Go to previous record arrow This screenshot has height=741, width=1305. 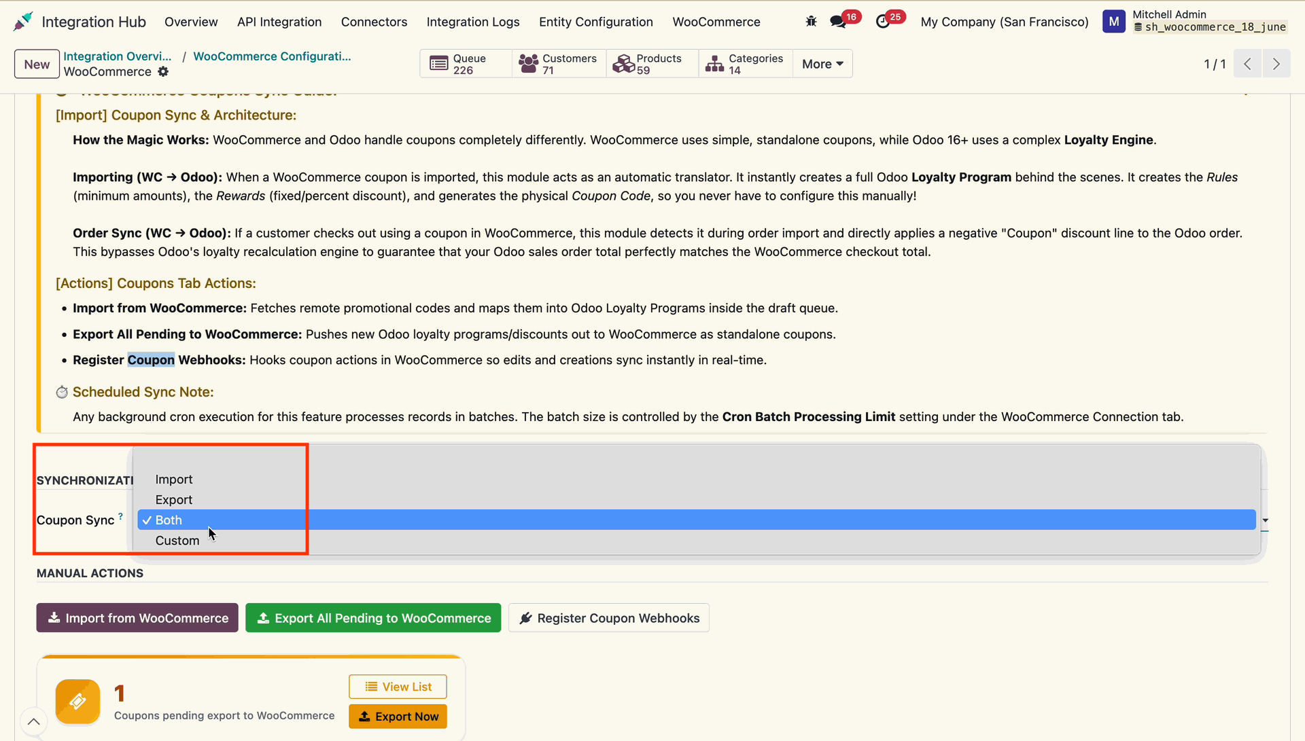click(1247, 64)
